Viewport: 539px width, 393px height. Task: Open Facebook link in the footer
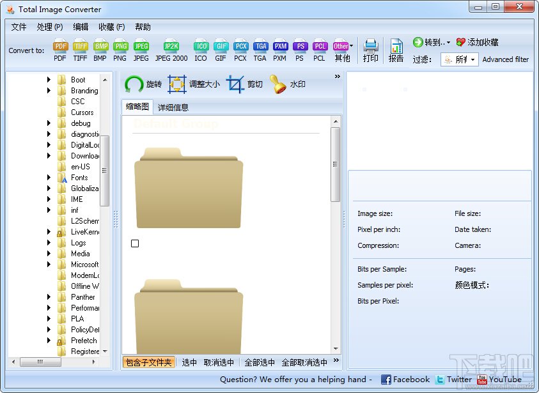pyautogui.click(x=405, y=379)
